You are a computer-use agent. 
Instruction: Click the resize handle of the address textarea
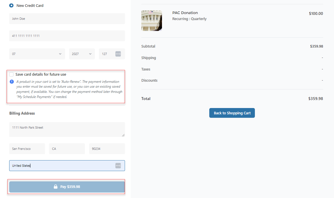click(123, 135)
